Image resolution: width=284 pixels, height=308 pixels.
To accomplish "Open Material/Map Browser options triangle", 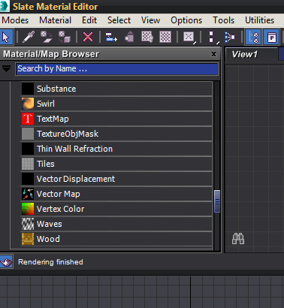I will (x=6, y=68).
